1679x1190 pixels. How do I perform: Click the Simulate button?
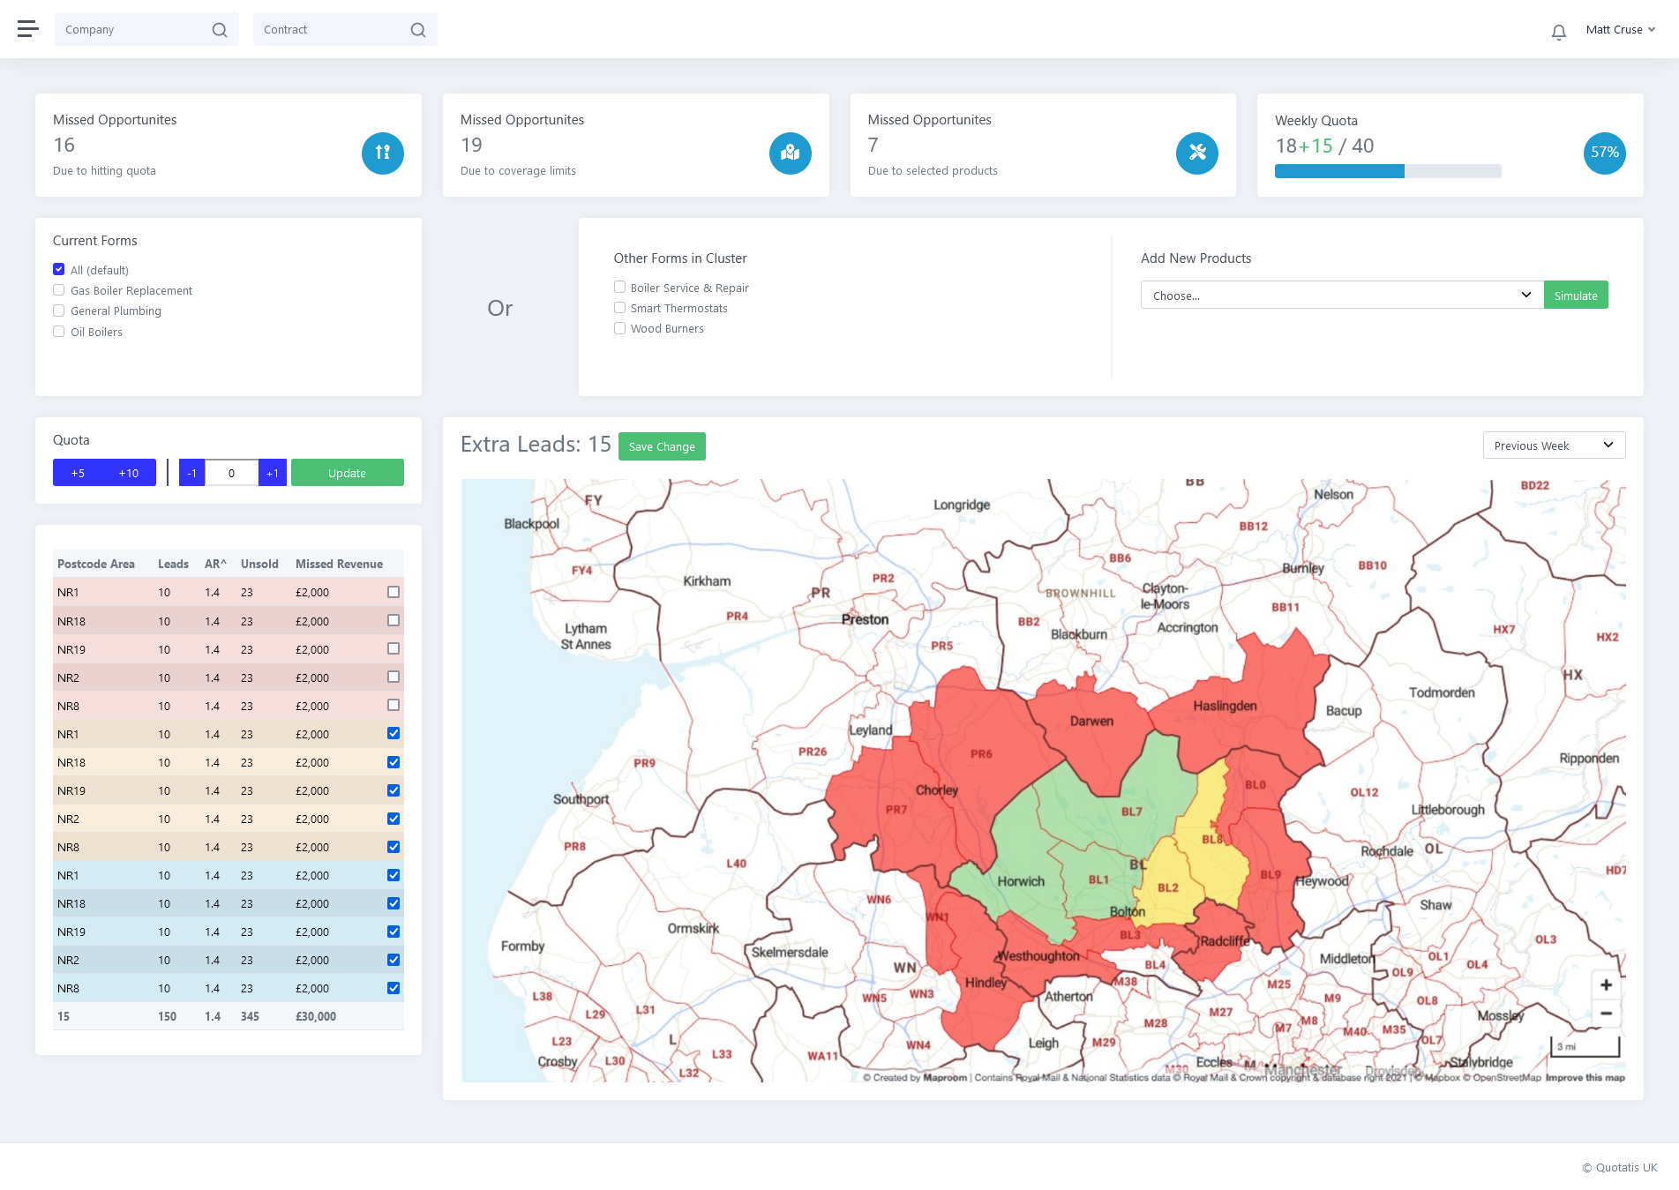(1575, 296)
